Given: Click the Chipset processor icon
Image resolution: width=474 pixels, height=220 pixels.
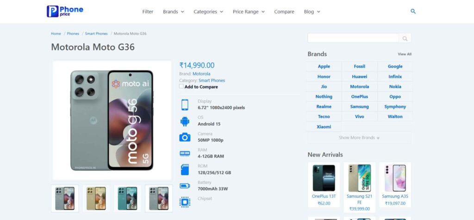Looking at the screenshot, I should pos(185,202).
